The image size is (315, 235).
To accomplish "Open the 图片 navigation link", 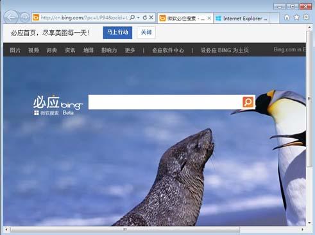I will [15, 50].
